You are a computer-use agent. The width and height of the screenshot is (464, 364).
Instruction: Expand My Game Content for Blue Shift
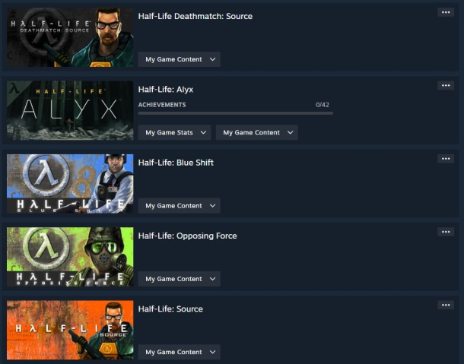[x=179, y=206]
